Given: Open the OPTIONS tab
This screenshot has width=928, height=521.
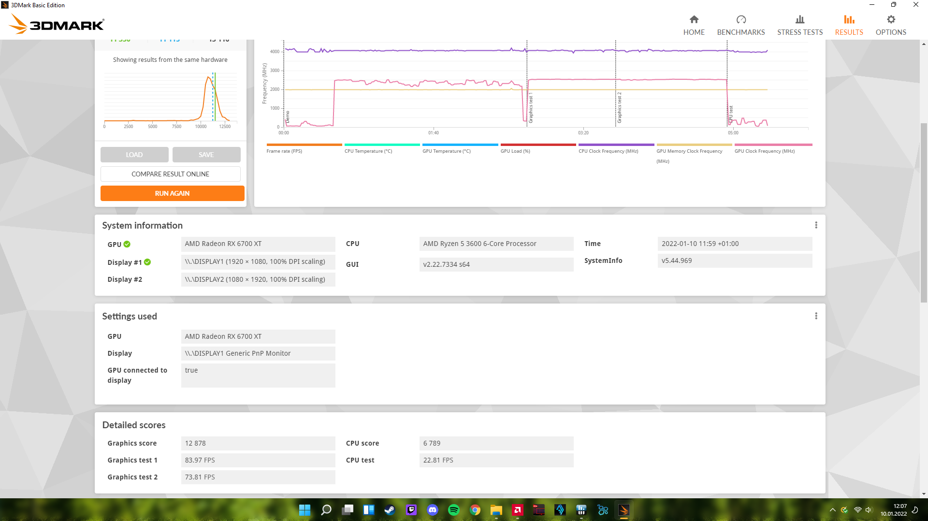Looking at the screenshot, I should (x=890, y=25).
